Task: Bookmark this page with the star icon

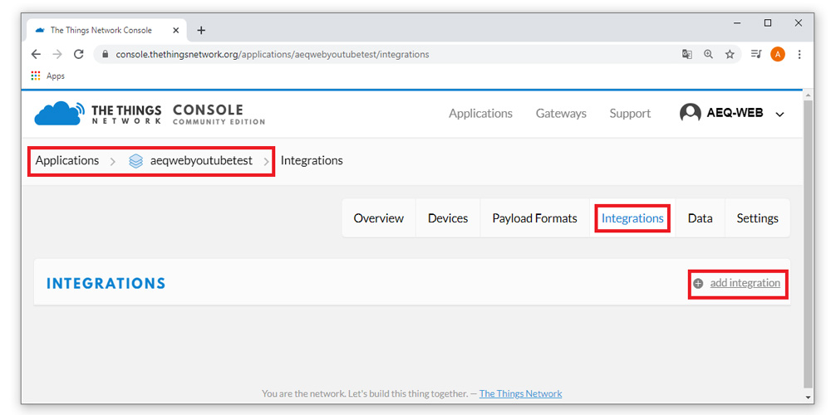Action: pos(730,54)
